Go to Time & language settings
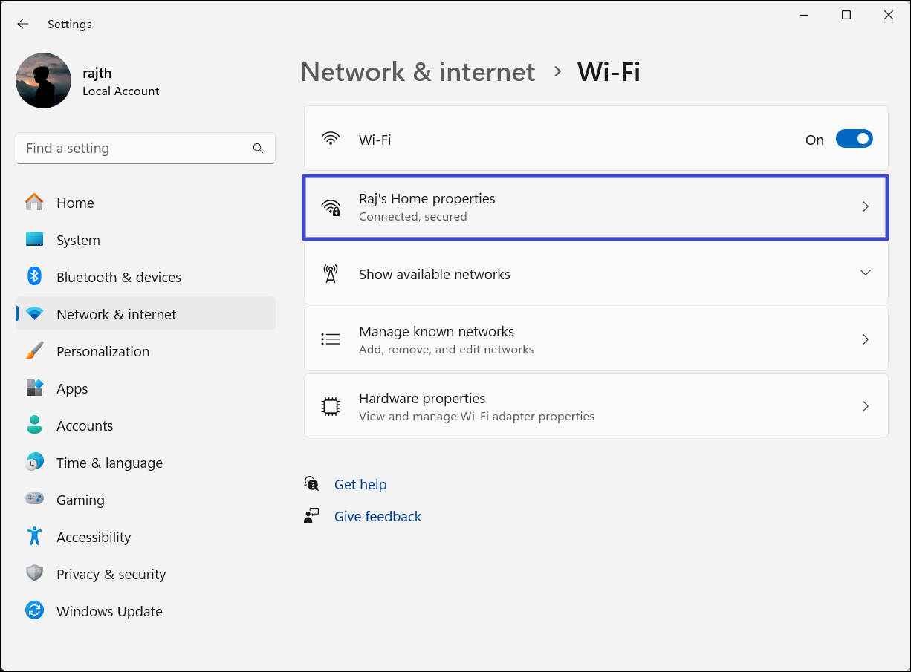 [x=109, y=463]
